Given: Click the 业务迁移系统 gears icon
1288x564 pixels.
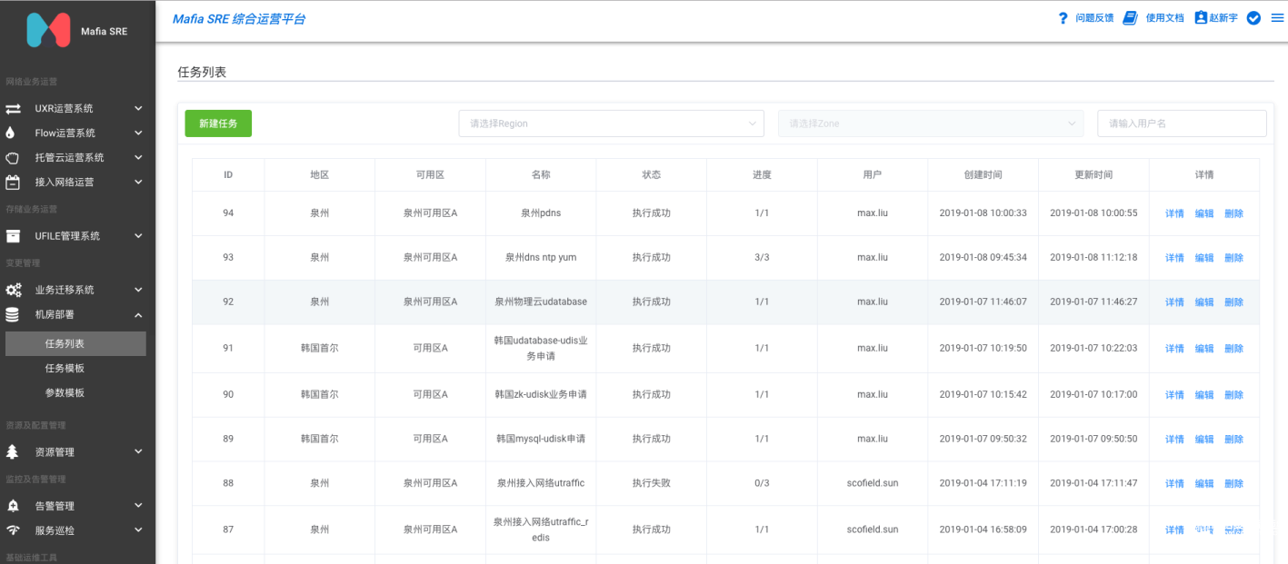Looking at the screenshot, I should (x=14, y=291).
